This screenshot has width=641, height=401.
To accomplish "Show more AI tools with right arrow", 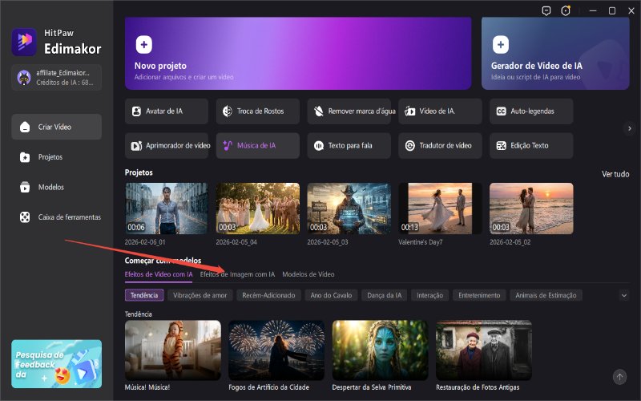I will point(629,128).
